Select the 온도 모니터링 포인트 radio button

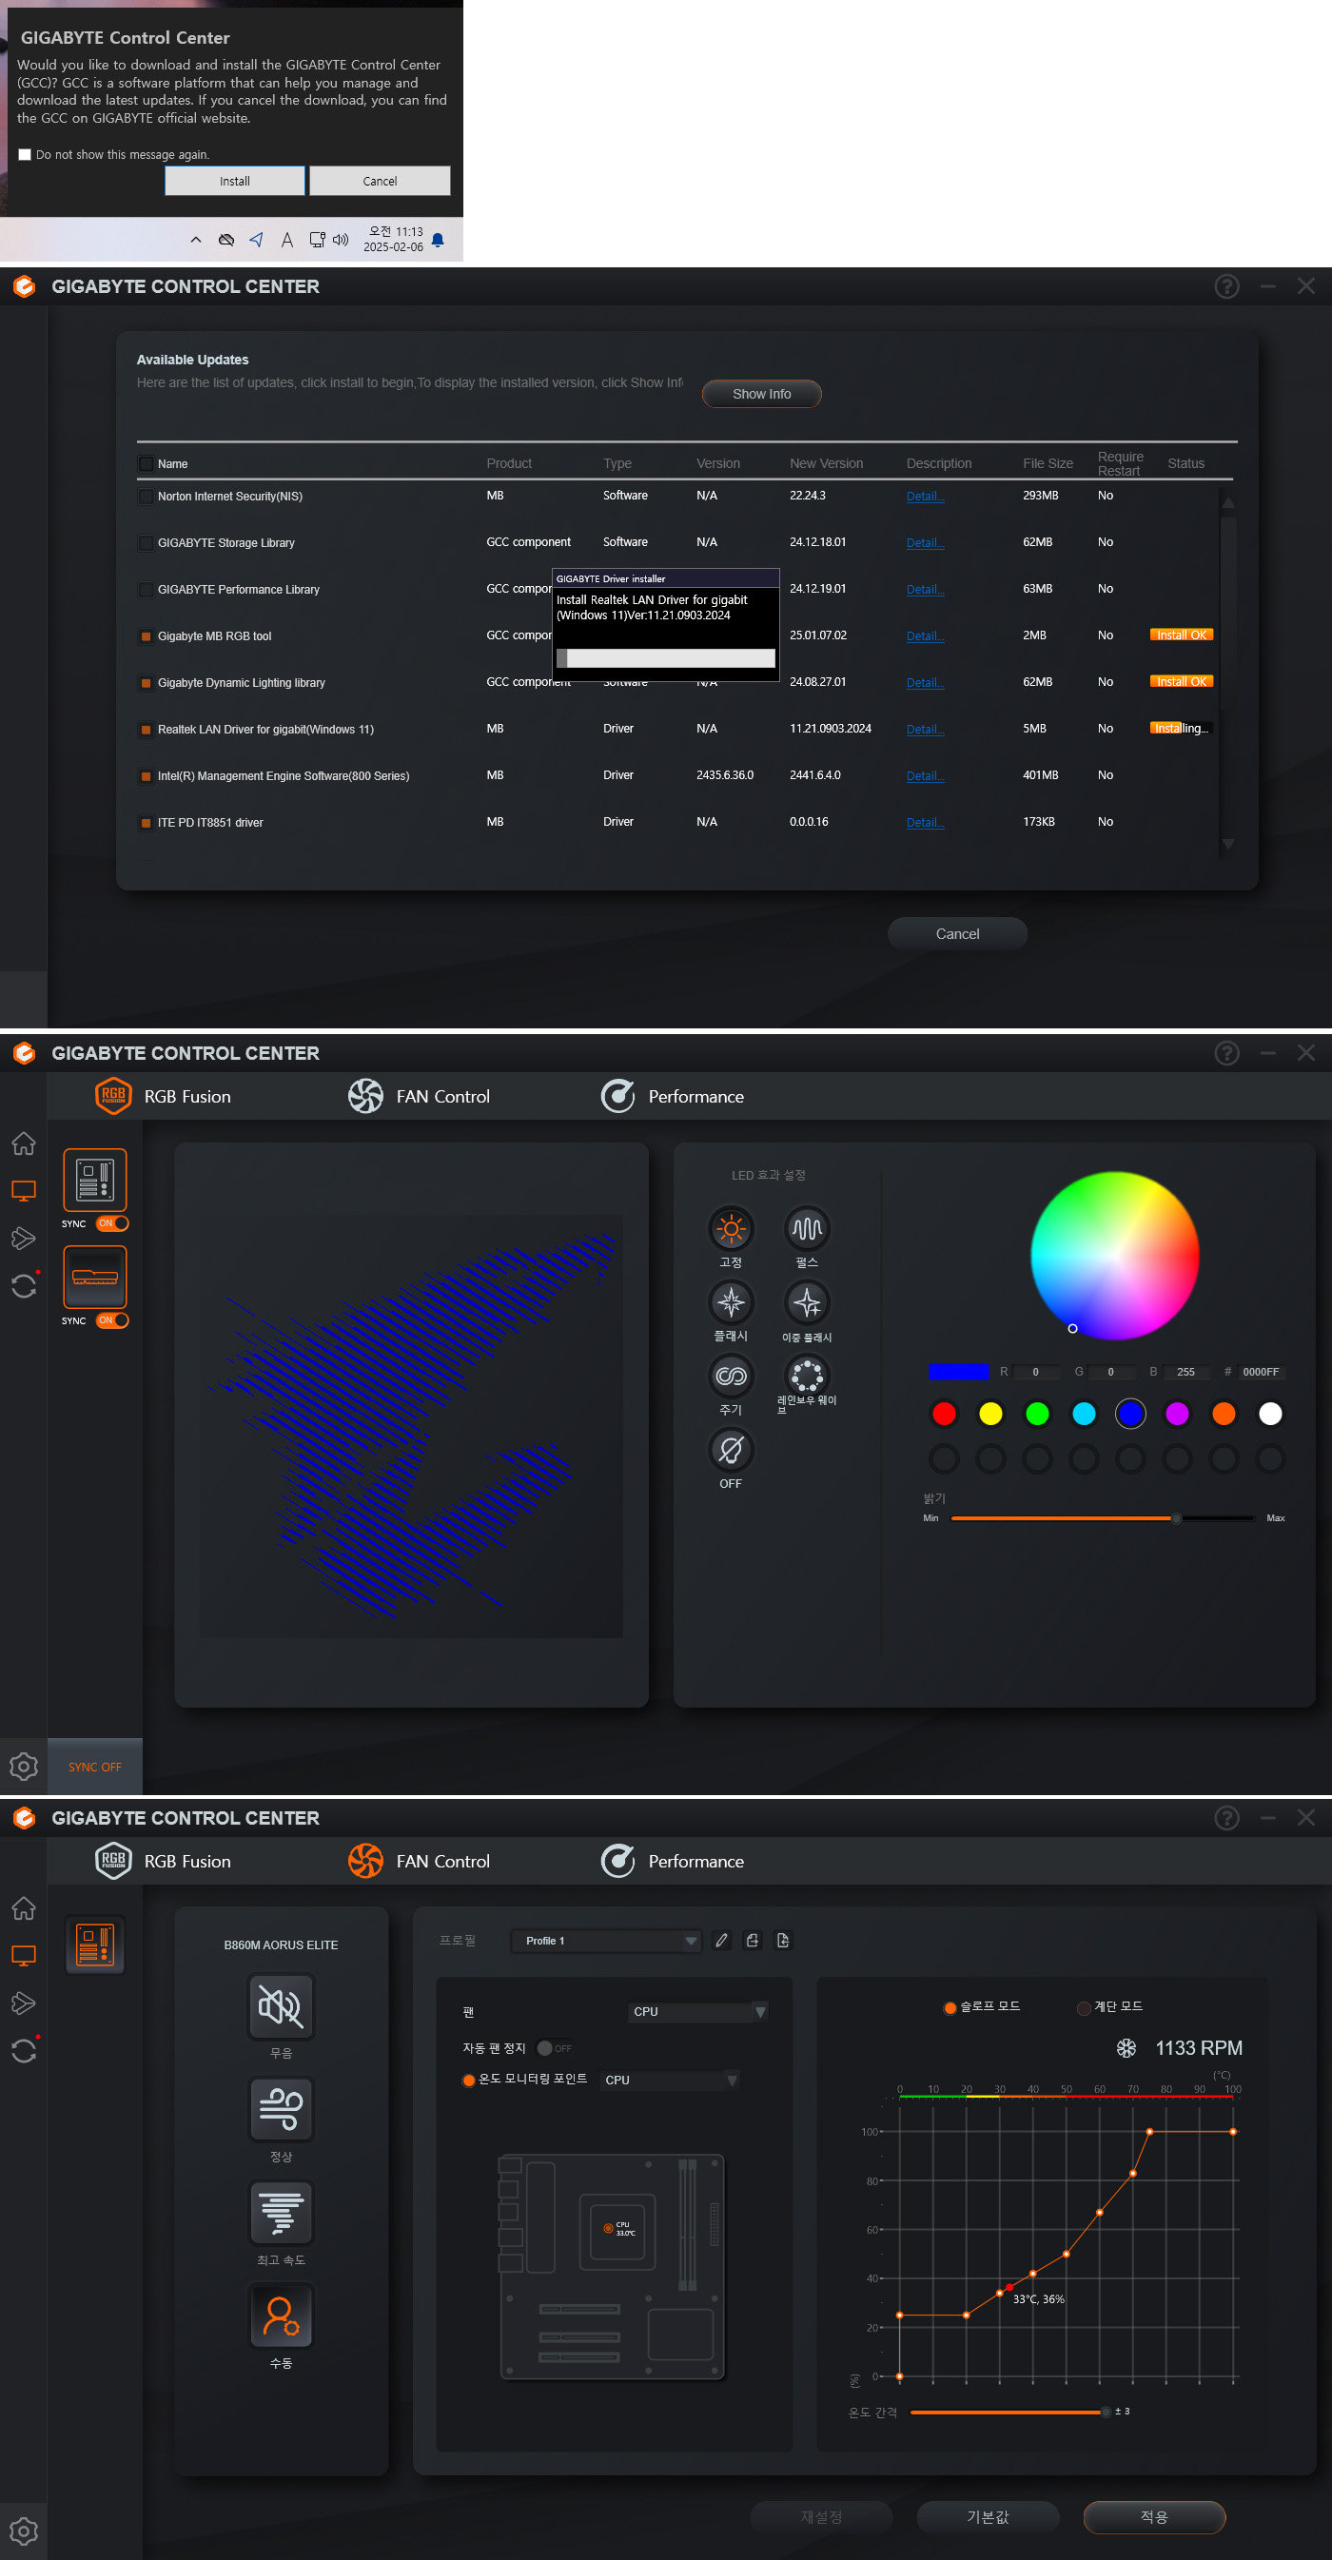468,2080
